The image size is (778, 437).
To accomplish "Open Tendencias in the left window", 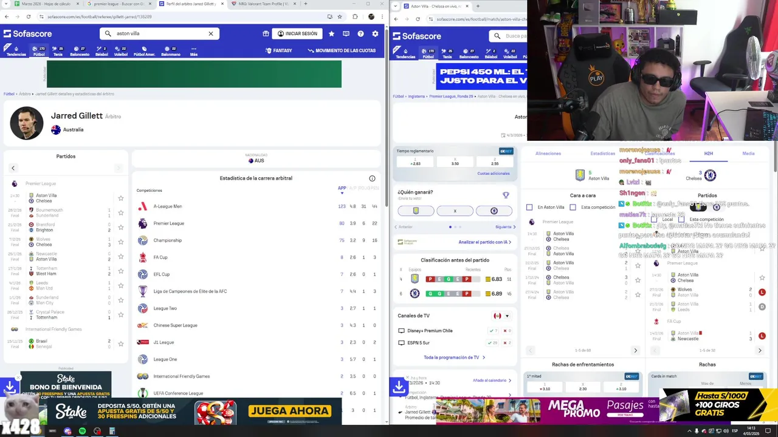I will click(16, 51).
